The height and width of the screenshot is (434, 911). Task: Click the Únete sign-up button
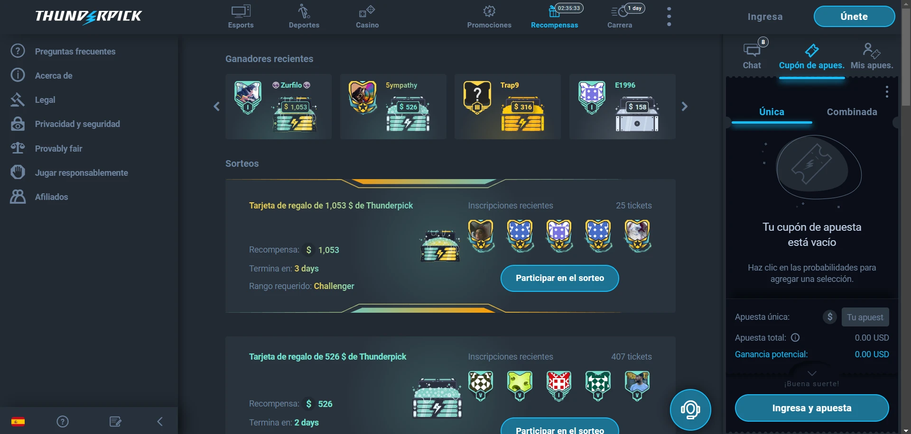[x=854, y=17]
